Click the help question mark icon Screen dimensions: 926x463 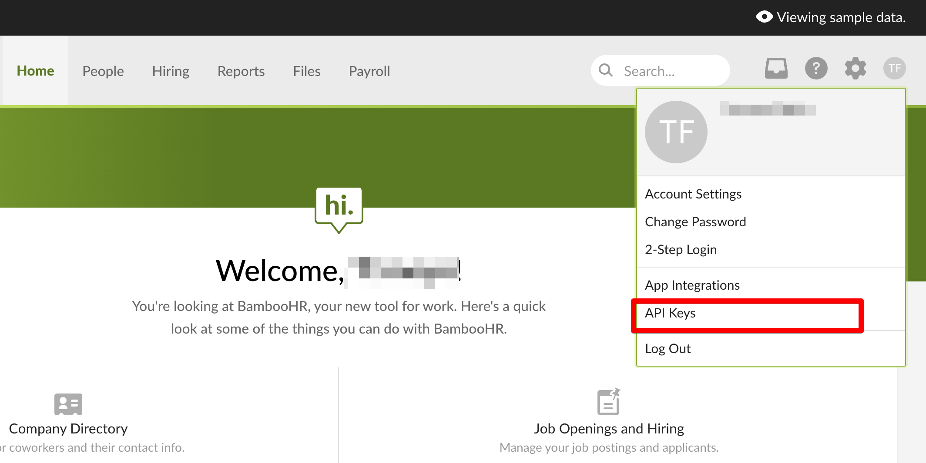[816, 69]
